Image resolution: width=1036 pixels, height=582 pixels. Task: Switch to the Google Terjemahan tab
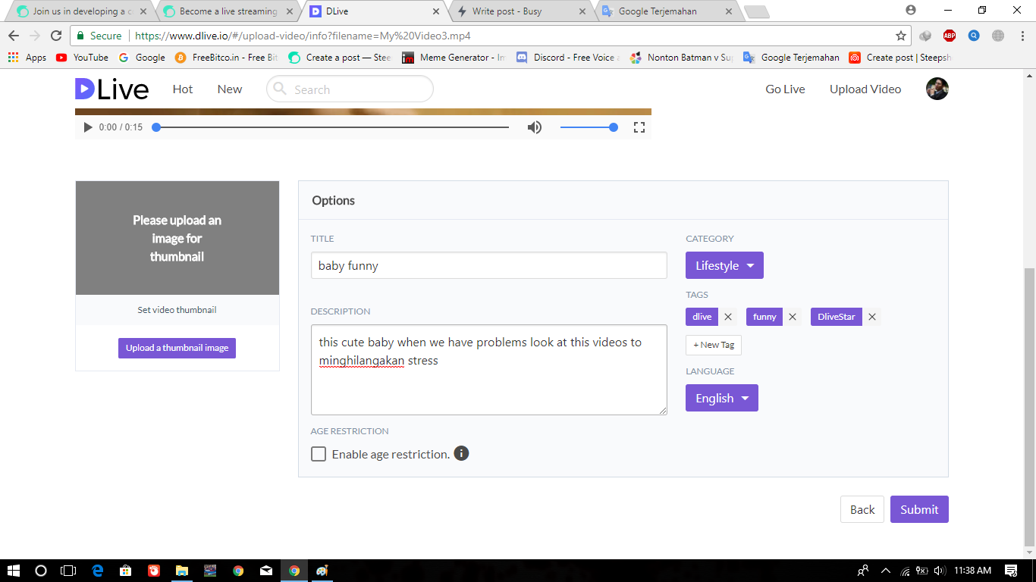pos(667,11)
